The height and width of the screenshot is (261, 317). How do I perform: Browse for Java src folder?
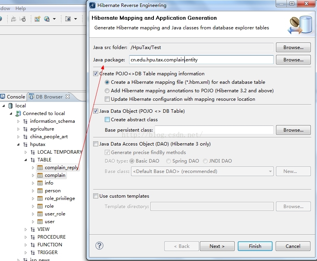tap(293, 47)
